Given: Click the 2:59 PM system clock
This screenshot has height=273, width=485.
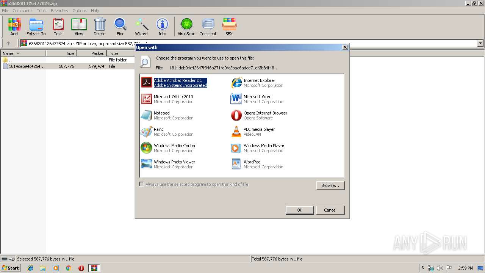Looking at the screenshot, I should point(465,268).
